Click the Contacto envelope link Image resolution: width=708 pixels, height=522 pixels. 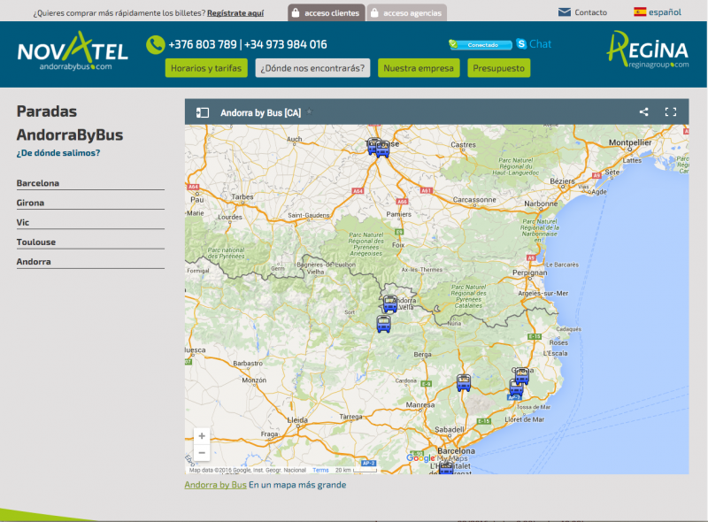coord(582,12)
